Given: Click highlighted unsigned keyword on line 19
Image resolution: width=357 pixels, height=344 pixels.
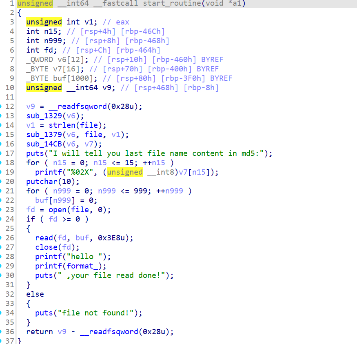Looking at the screenshot, I should pos(124,172).
